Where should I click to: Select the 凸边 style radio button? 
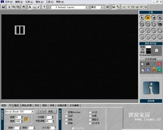[66, 116]
